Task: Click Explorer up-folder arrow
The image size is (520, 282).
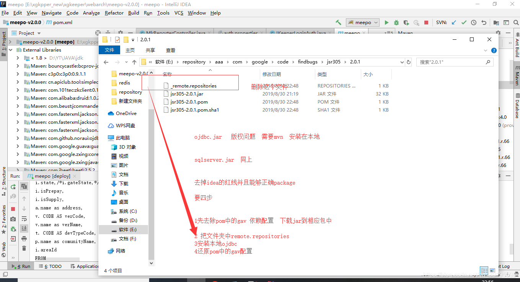Action: 134,62
